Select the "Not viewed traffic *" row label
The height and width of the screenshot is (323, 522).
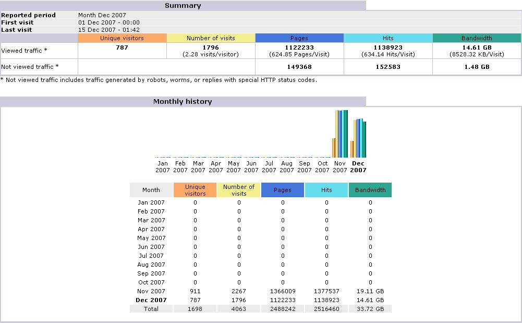click(x=30, y=67)
